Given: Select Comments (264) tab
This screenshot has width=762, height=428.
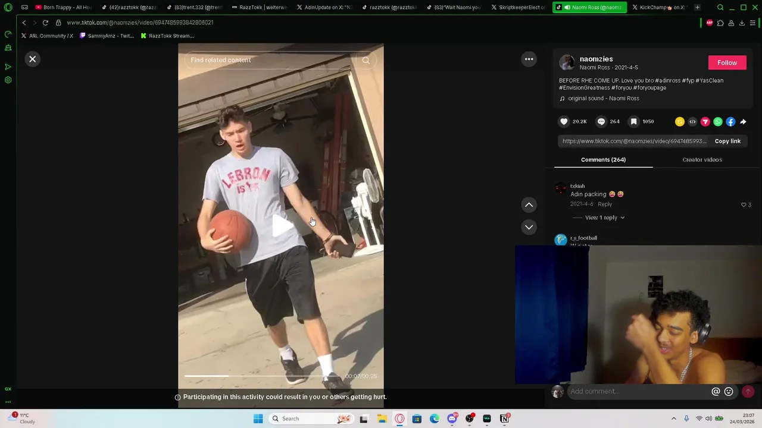Looking at the screenshot, I should click(603, 159).
